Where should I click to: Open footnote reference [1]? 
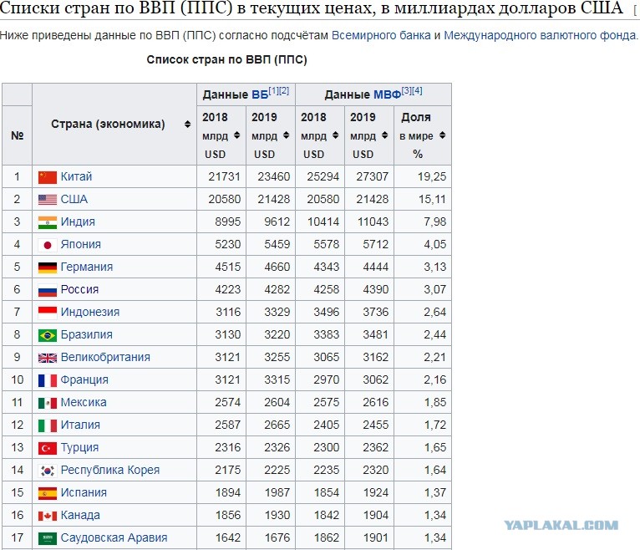pos(273,91)
